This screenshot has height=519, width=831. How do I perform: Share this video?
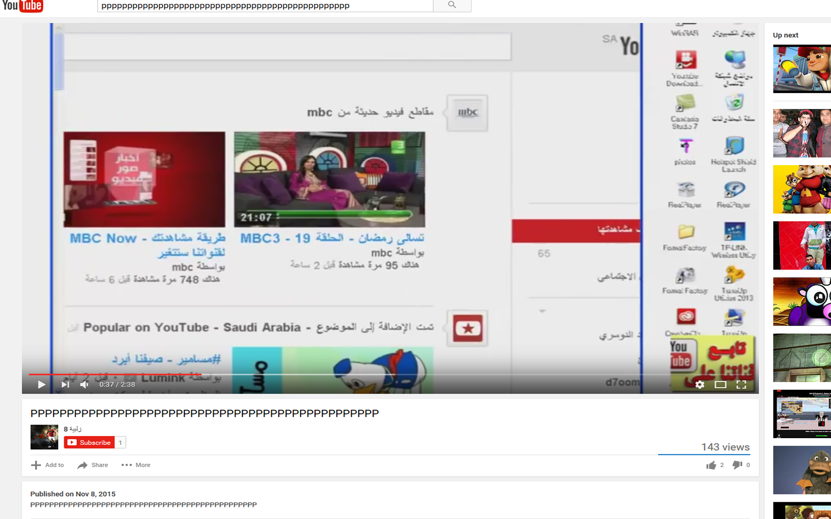point(93,465)
